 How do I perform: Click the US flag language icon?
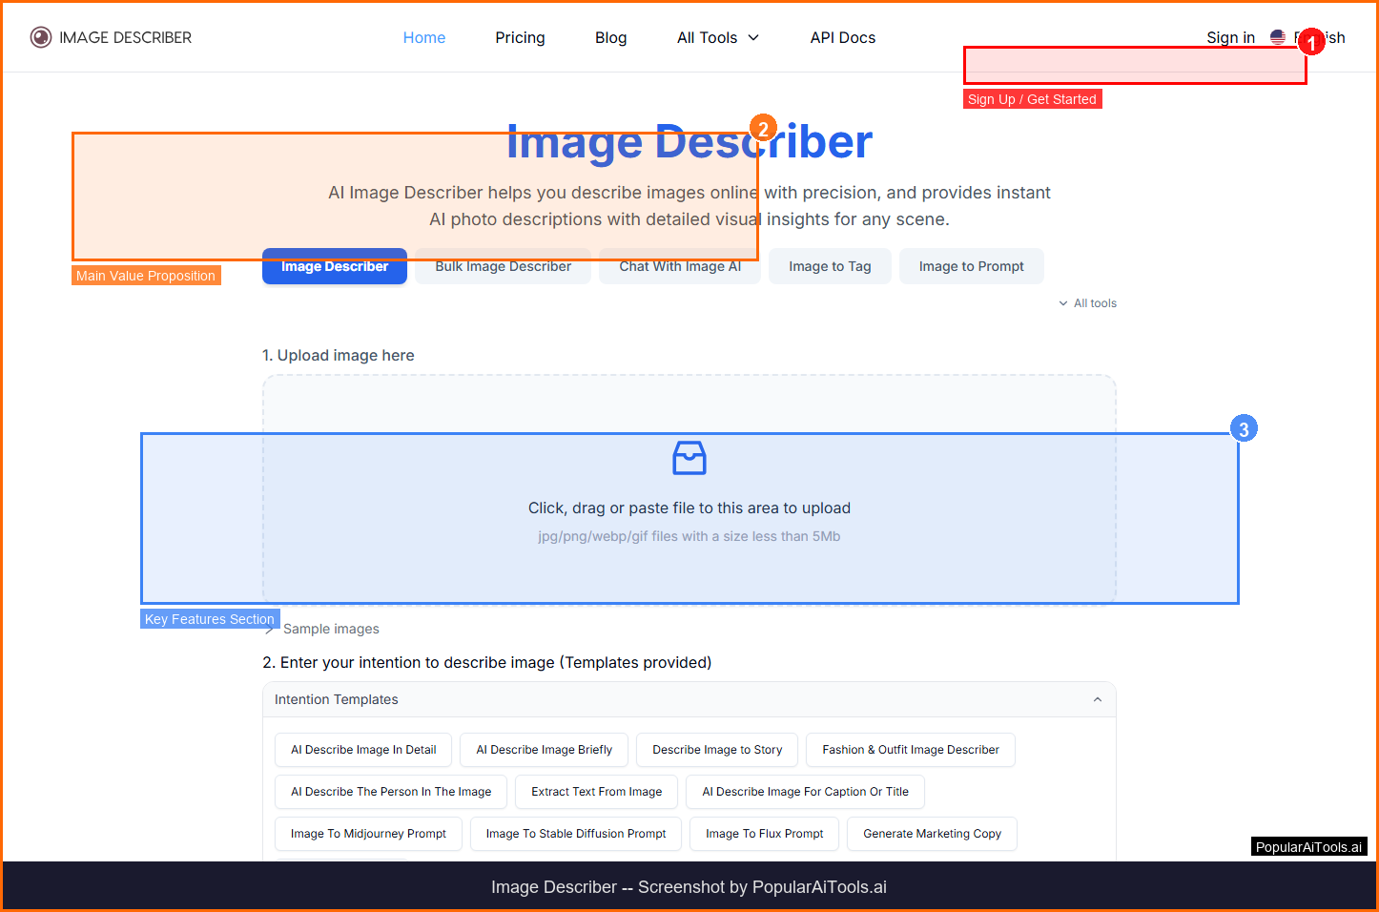point(1278,37)
